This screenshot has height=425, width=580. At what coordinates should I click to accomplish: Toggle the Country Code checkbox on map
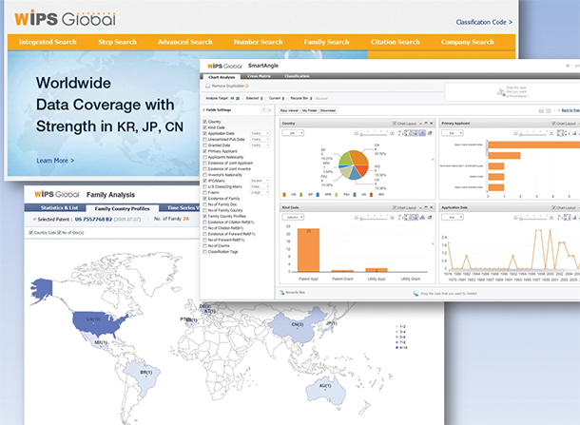coord(29,231)
